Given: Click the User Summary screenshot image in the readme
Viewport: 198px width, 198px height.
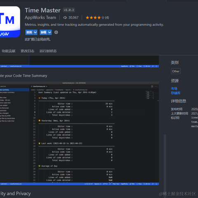Looking at the screenshot, I should coord(79,133).
